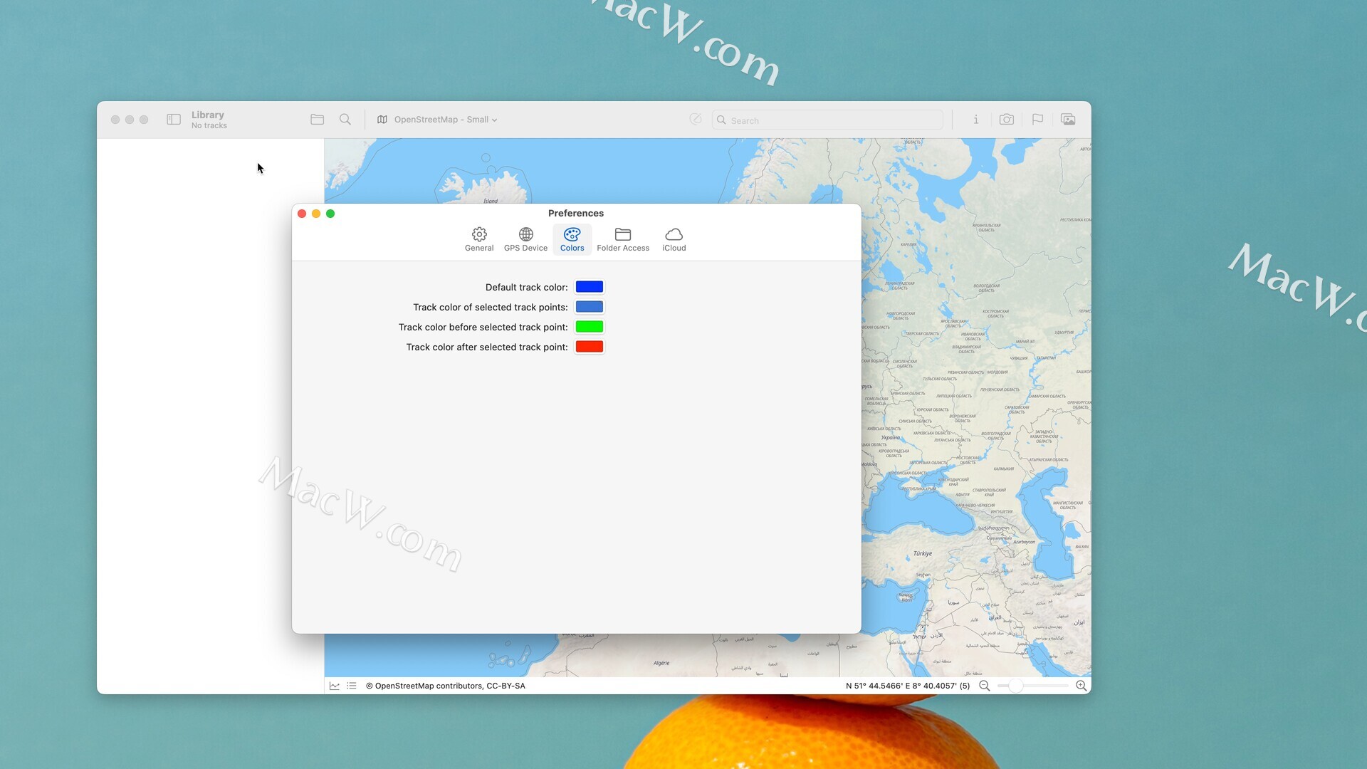Show track info with the i icon
Screen dimensions: 1367x769
coord(976,120)
